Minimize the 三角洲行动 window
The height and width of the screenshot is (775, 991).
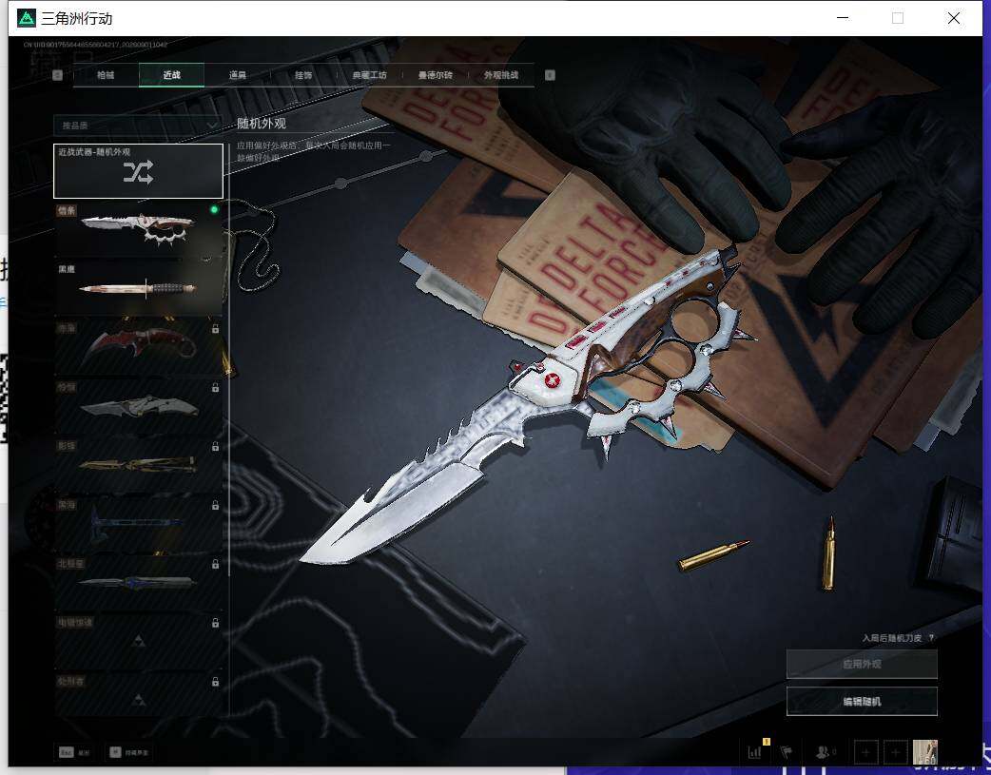tap(843, 18)
